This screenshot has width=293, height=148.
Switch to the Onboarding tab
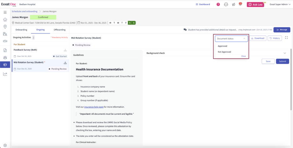pos(21,30)
